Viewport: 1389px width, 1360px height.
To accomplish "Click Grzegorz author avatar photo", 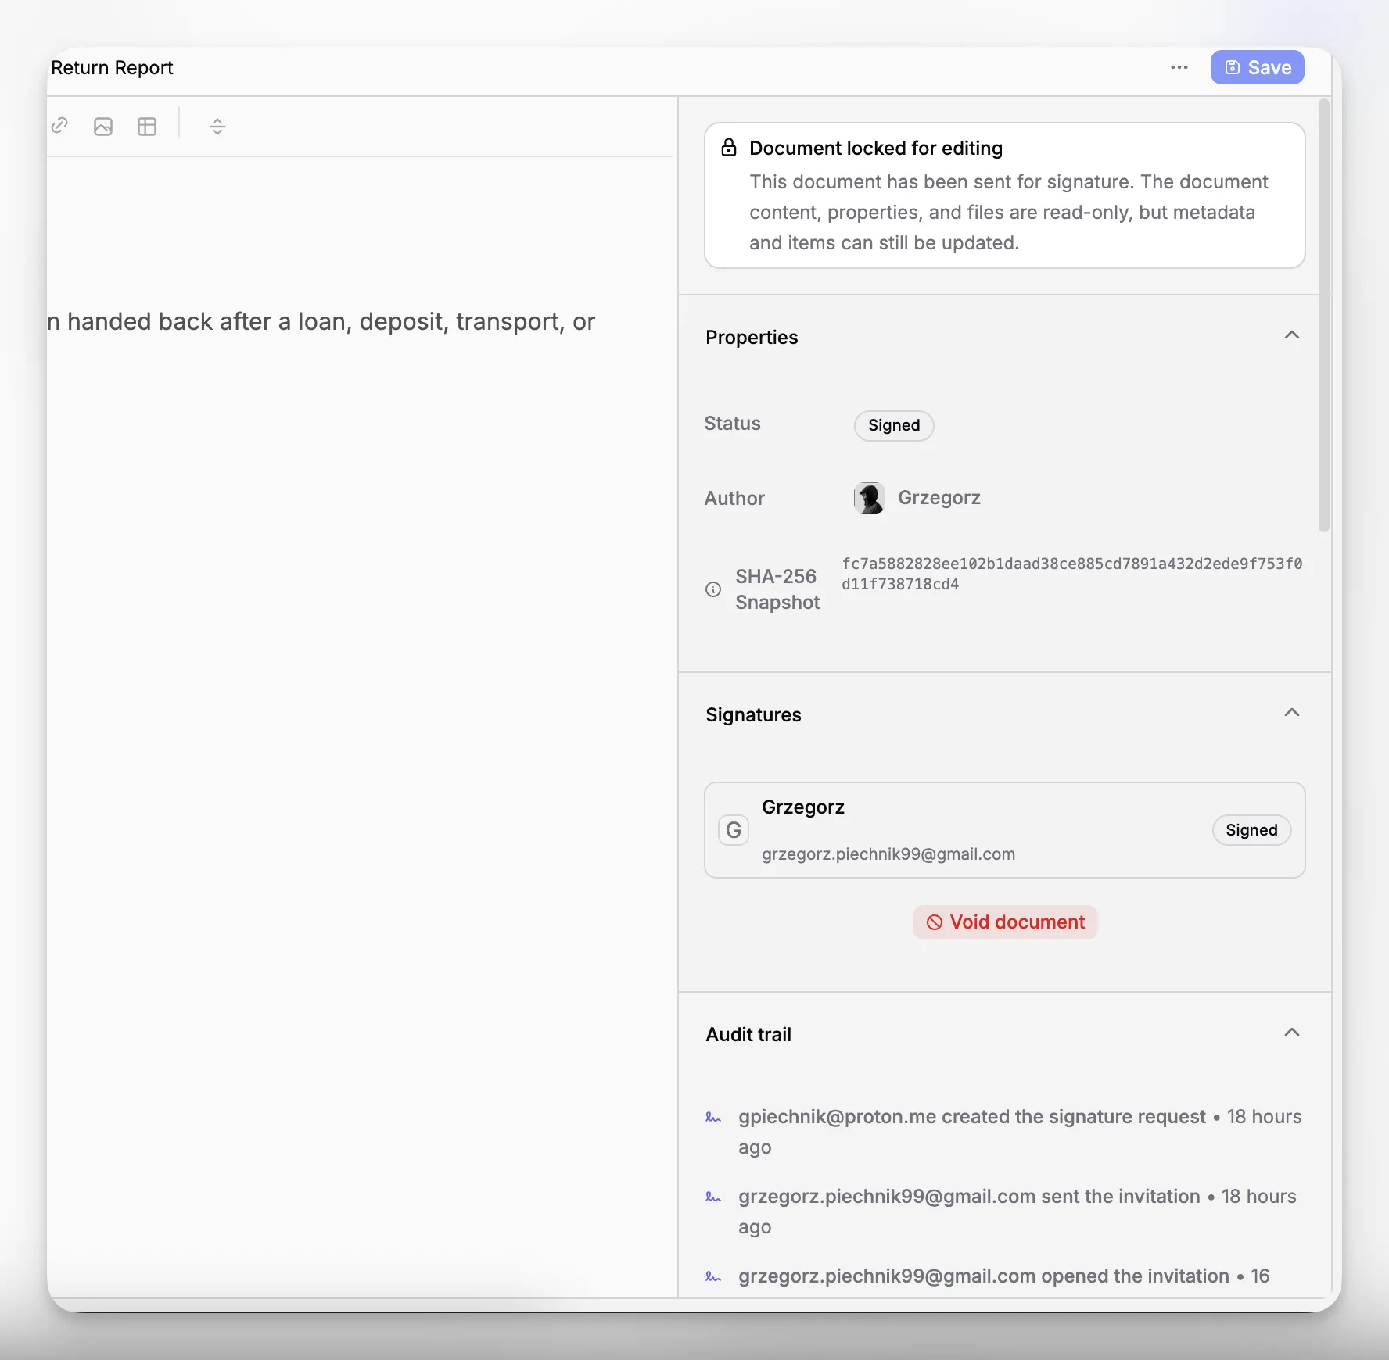I will pos(869,498).
